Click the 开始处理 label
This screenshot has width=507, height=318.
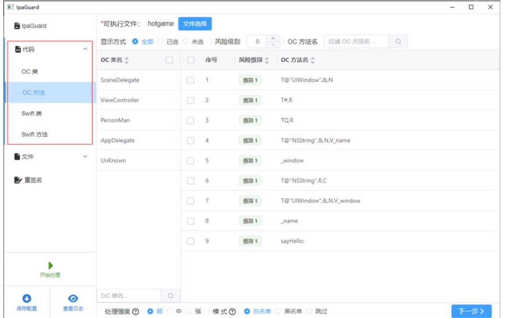[x=50, y=275]
